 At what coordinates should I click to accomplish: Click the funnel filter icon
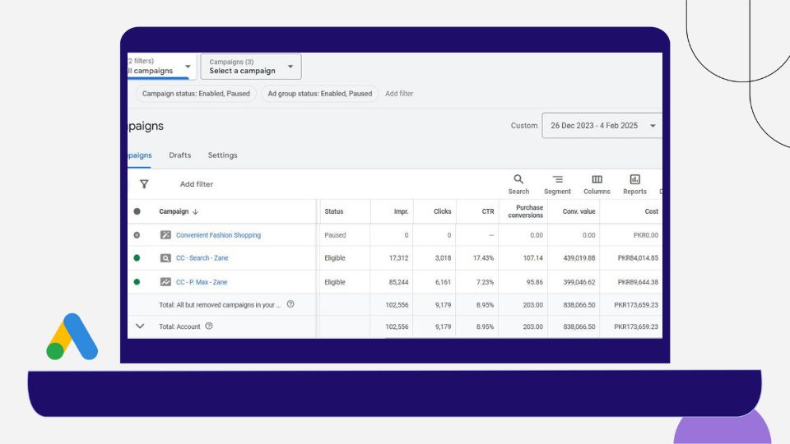pos(144,184)
